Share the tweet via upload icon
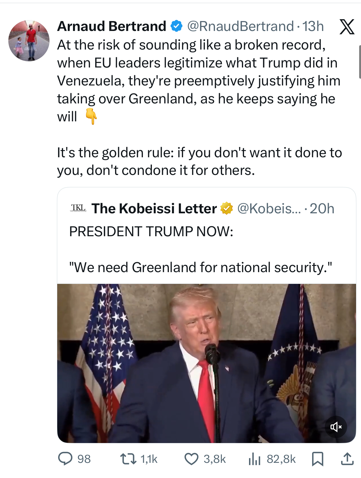 [x=347, y=458]
